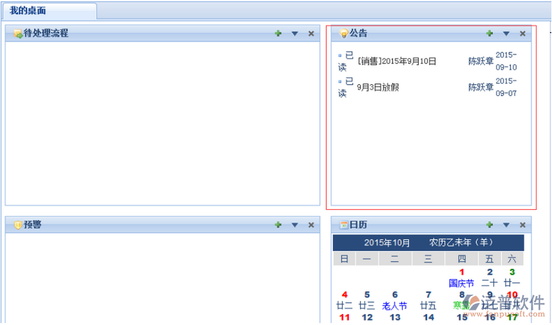Image resolution: width=552 pixels, height=325 pixels.
Task: Click the plus icon in 待处理流程 panel
Action: coord(278,33)
